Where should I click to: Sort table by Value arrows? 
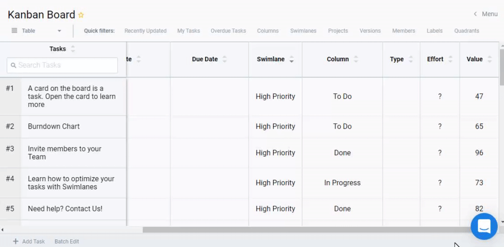pos(490,59)
